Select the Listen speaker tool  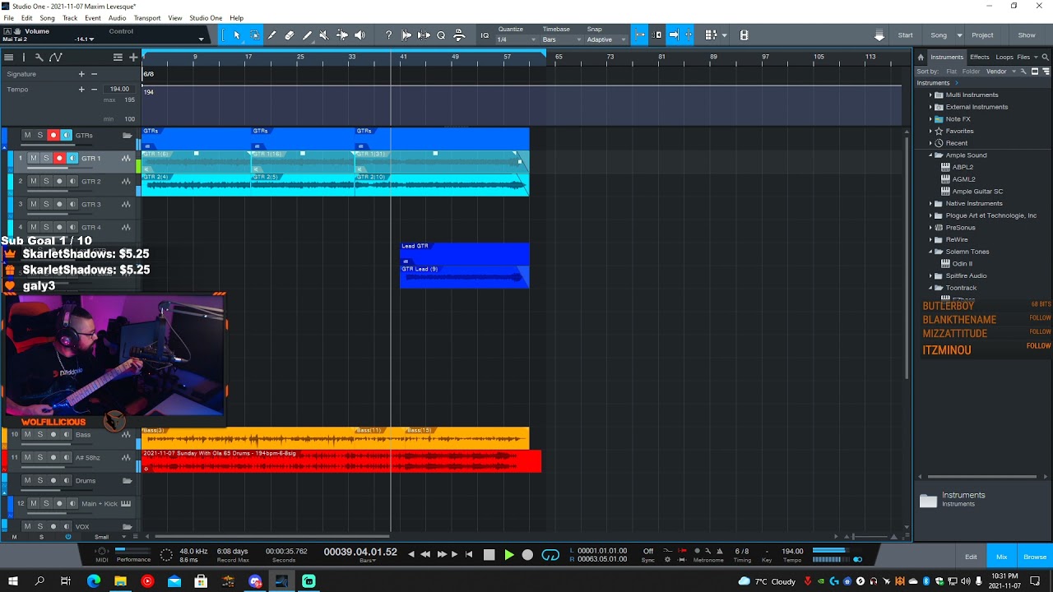(x=360, y=35)
